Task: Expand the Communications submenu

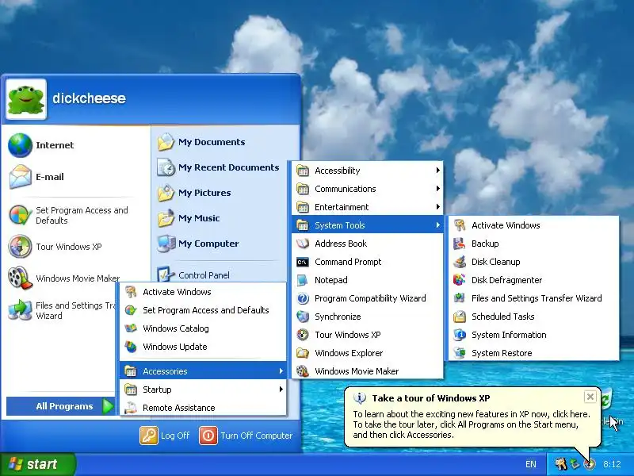Action: coord(367,189)
